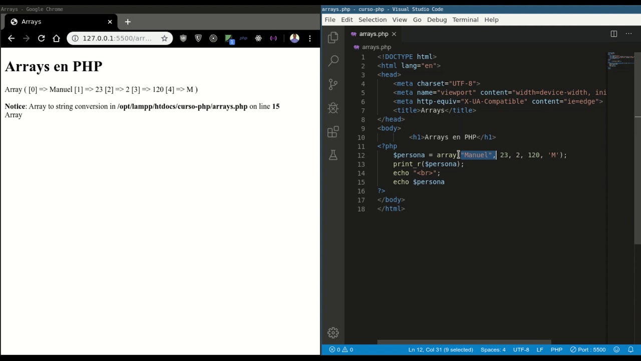This screenshot has height=361, width=641.
Task: Open the Search view in activity bar
Action: (x=333, y=61)
